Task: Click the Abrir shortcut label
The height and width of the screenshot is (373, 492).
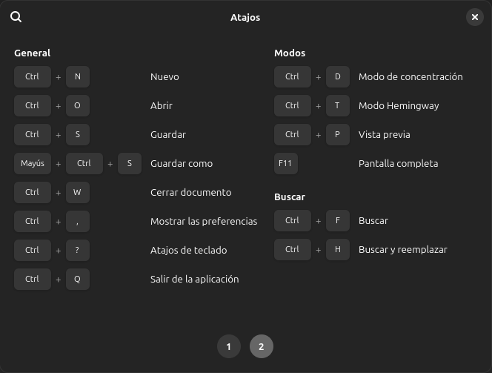Action: tap(162, 105)
